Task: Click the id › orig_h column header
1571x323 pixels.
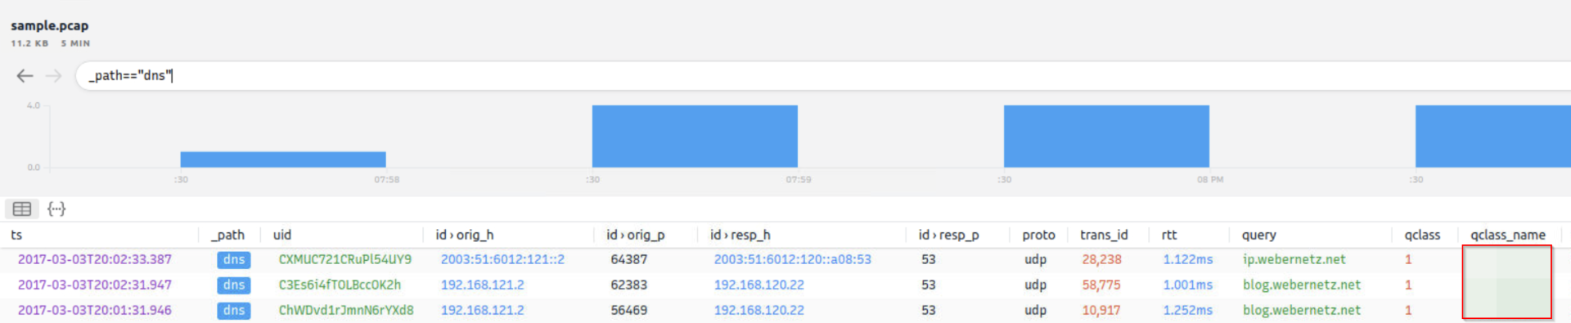Action: (465, 235)
